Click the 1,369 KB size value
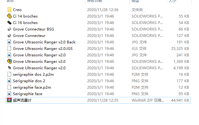Viewport: 199px width, 125px height. tap(181, 62)
